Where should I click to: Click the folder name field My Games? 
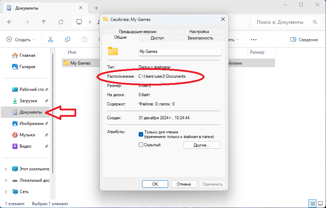180,51
